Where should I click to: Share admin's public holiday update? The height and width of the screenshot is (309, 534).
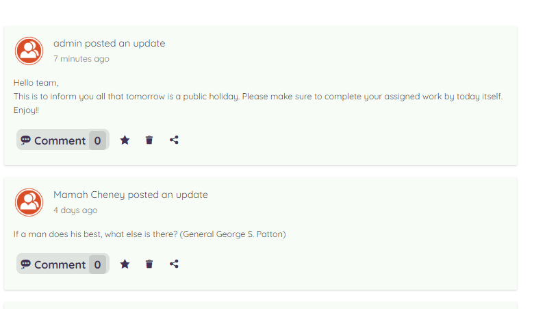[174, 140]
